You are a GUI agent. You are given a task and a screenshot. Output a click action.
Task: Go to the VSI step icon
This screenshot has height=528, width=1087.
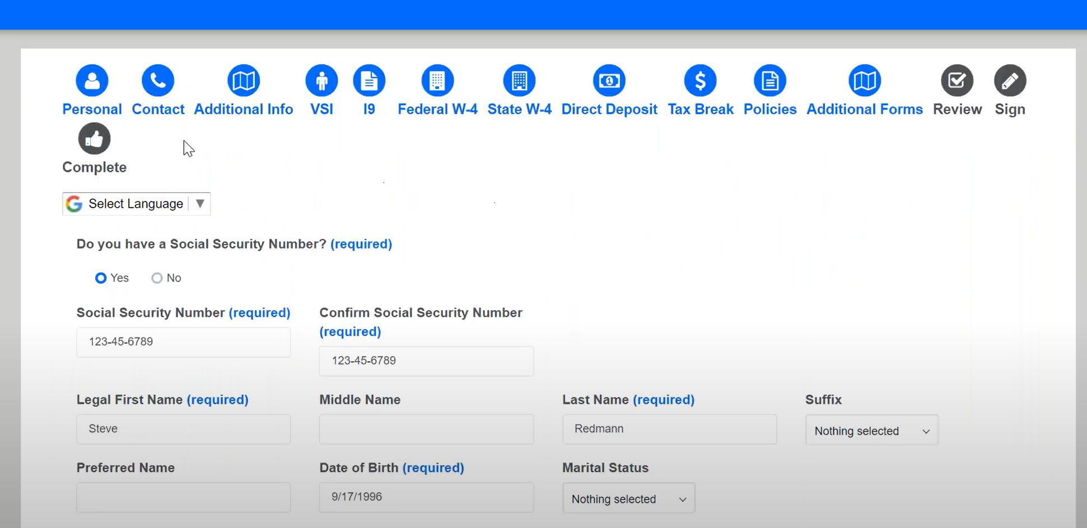(x=321, y=81)
